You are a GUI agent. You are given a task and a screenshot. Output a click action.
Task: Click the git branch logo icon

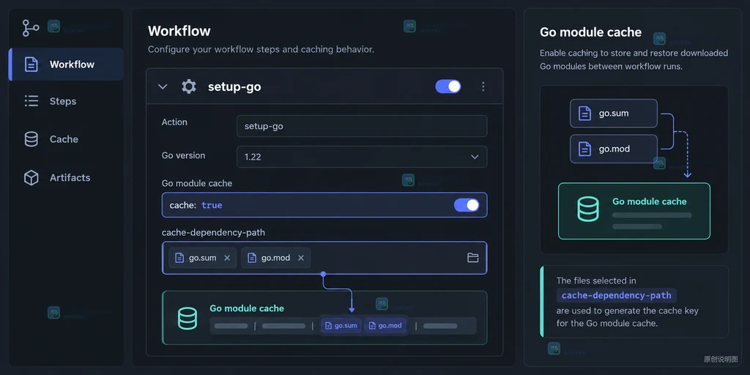point(31,28)
